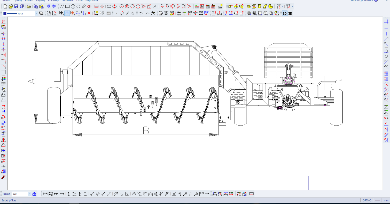The height and width of the screenshot is (204, 390).
Task: Open the Nápověda menu
Action: coord(92,1)
